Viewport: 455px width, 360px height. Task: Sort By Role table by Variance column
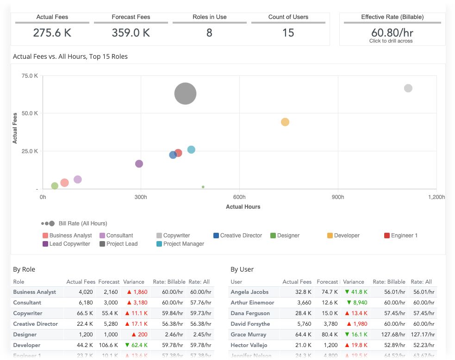click(x=134, y=282)
